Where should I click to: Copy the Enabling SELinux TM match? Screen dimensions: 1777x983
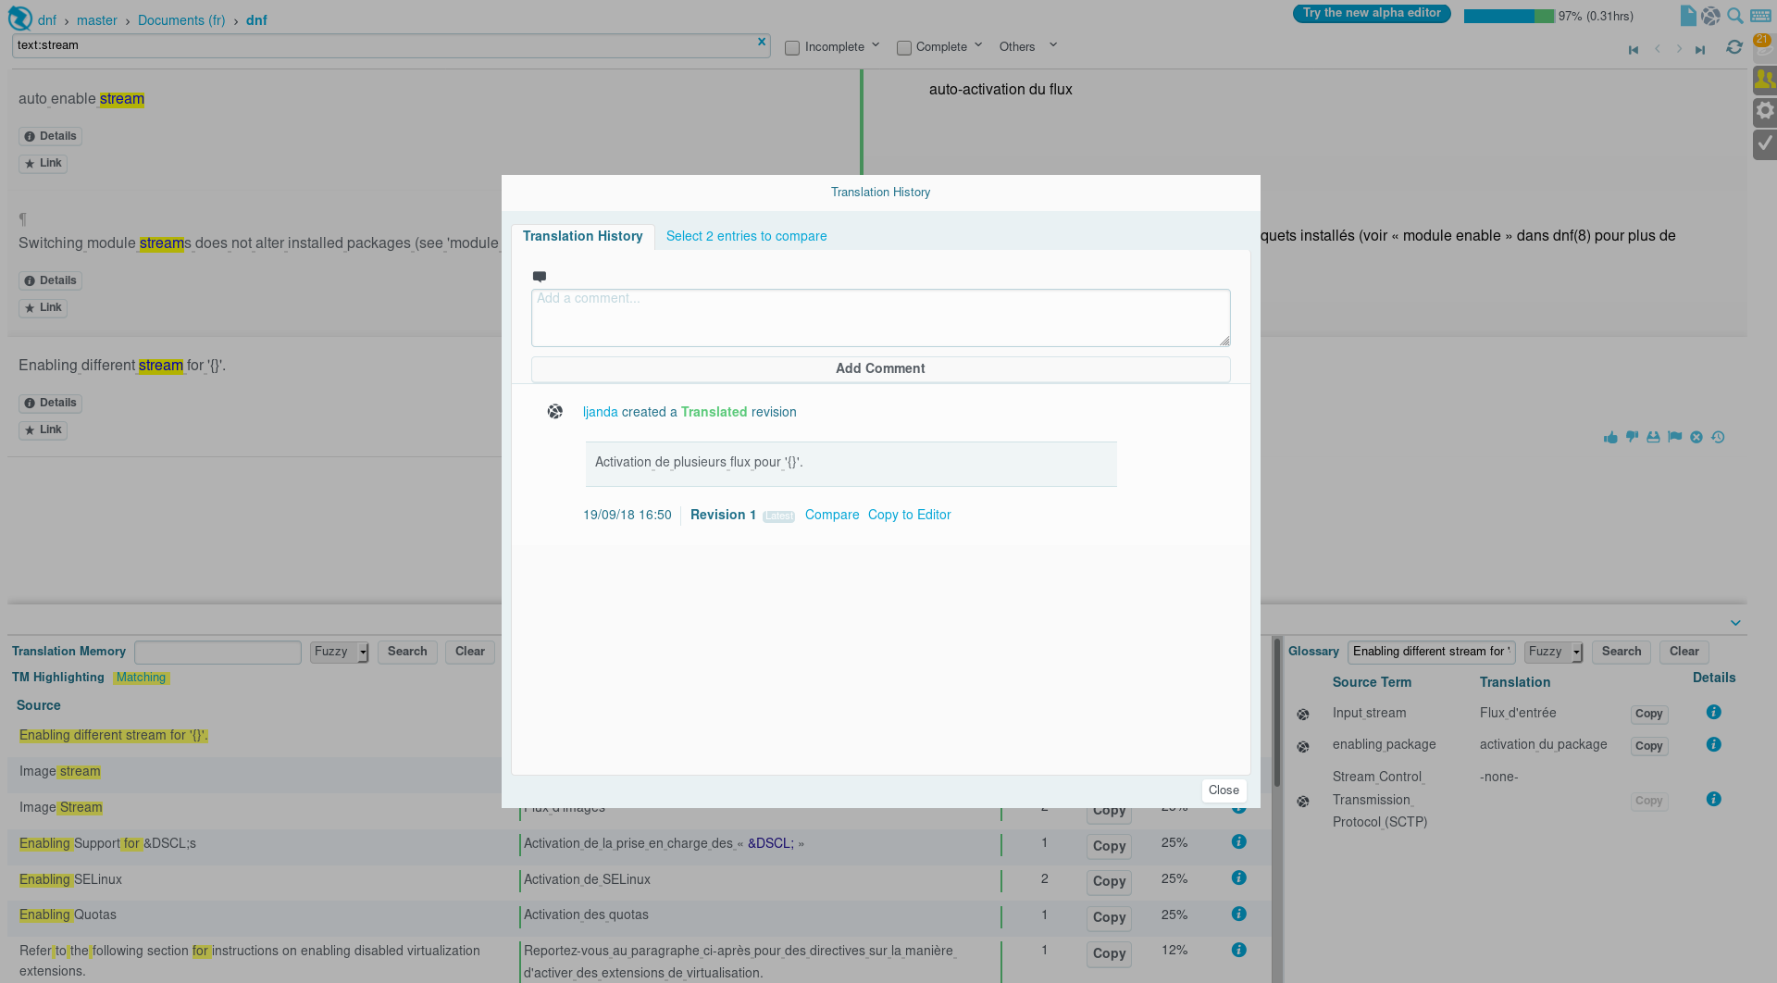(x=1109, y=882)
